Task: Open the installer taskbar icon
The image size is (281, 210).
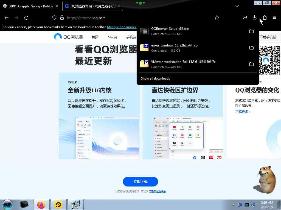Action: coord(75,205)
